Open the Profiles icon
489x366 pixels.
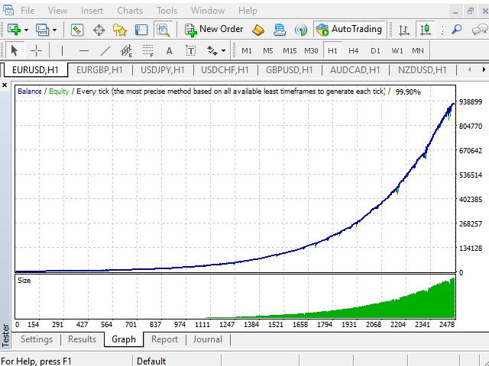42,30
